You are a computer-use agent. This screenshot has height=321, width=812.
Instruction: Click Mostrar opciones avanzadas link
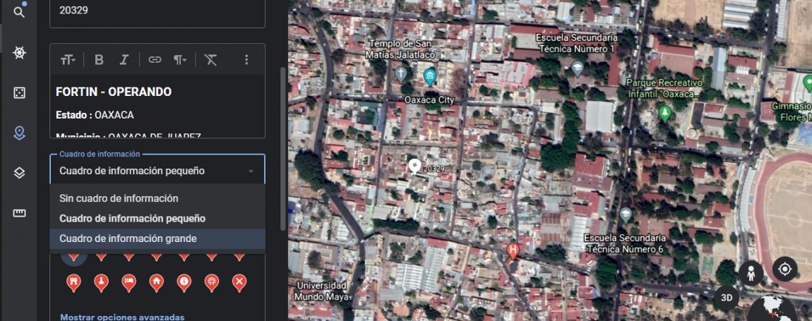coord(122,317)
